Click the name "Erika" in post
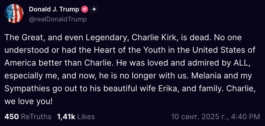The image size is (265, 126). [x=169, y=88]
